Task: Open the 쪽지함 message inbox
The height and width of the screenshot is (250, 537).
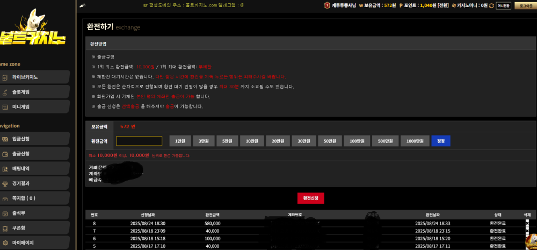Action: (34, 198)
